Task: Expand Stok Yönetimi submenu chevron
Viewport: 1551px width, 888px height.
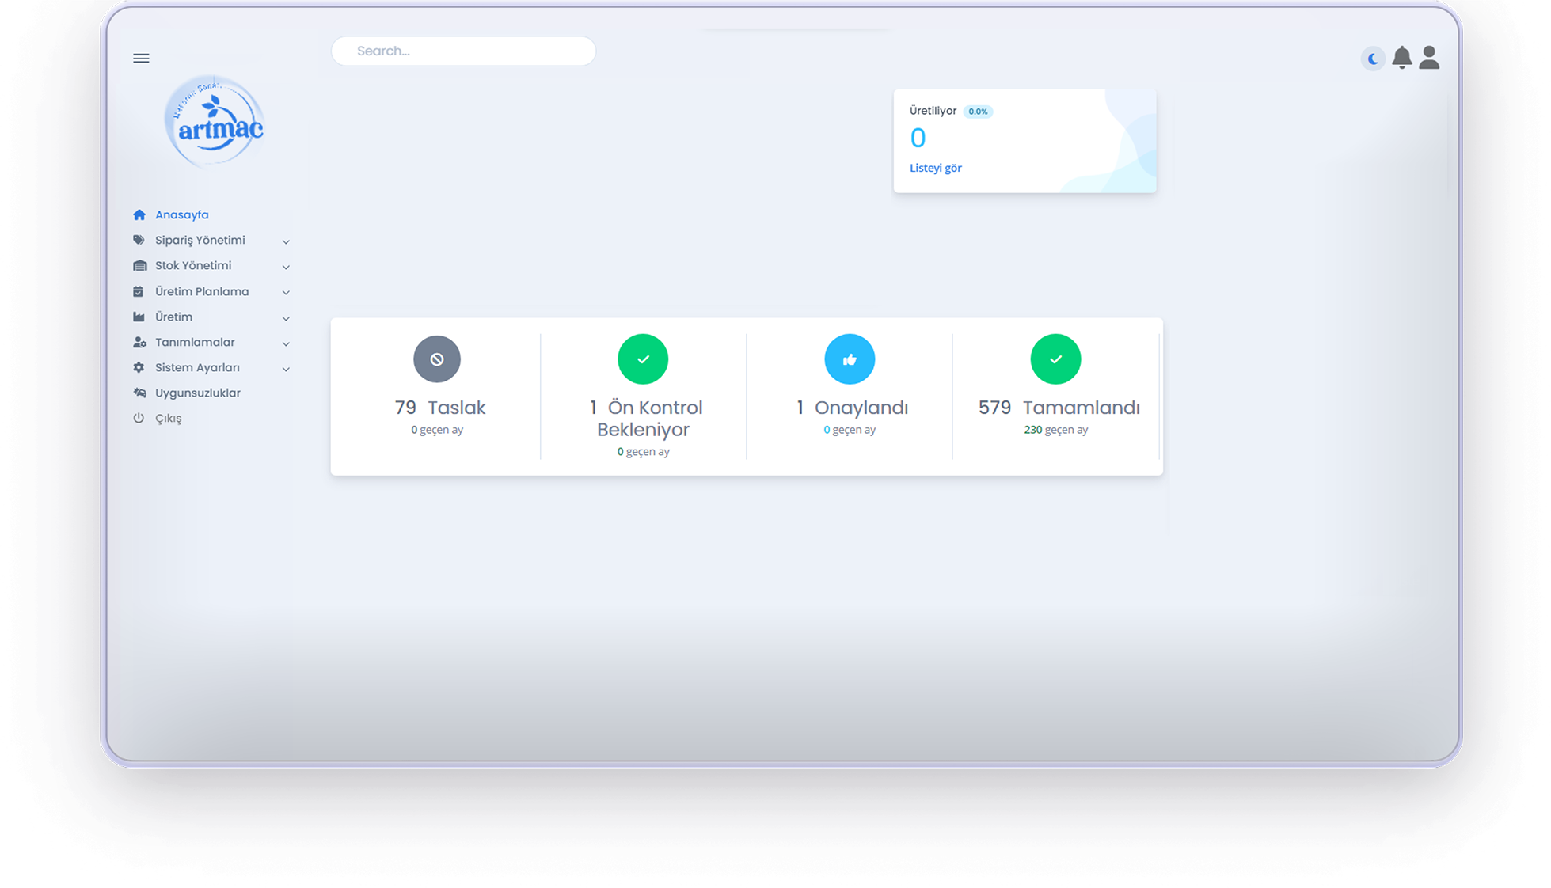Action: pyautogui.click(x=286, y=267)
